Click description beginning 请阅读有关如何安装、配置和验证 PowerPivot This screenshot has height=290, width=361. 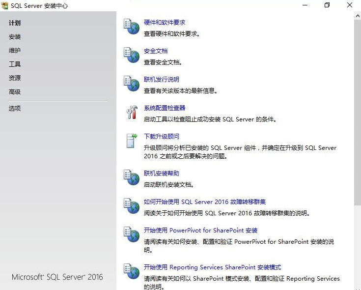tap(239, 246)
